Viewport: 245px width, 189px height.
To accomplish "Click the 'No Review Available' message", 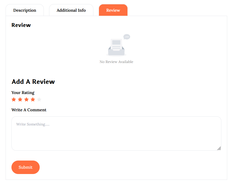I will click(x=116, y=62).
